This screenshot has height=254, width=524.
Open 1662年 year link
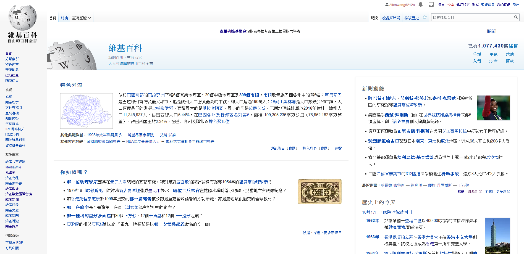(372, 221)
